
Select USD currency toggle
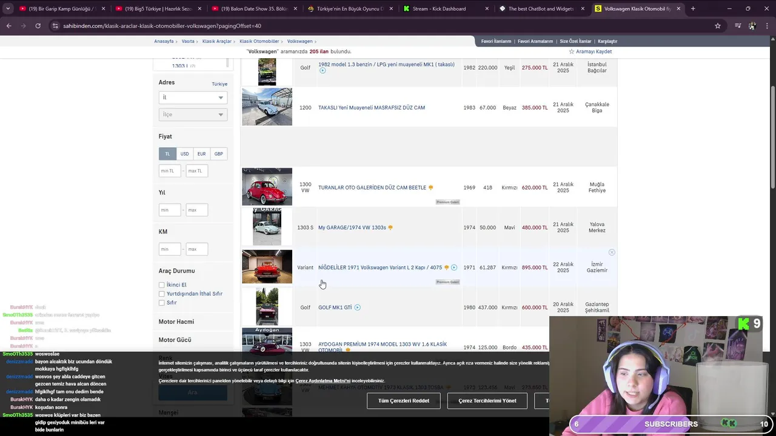pos(184,154)
